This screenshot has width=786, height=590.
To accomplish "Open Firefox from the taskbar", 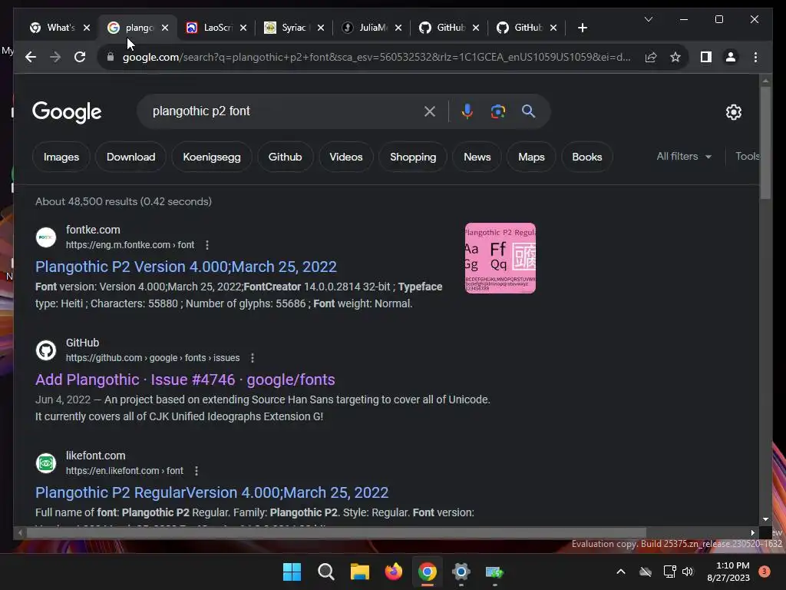I will coord(394,572).
